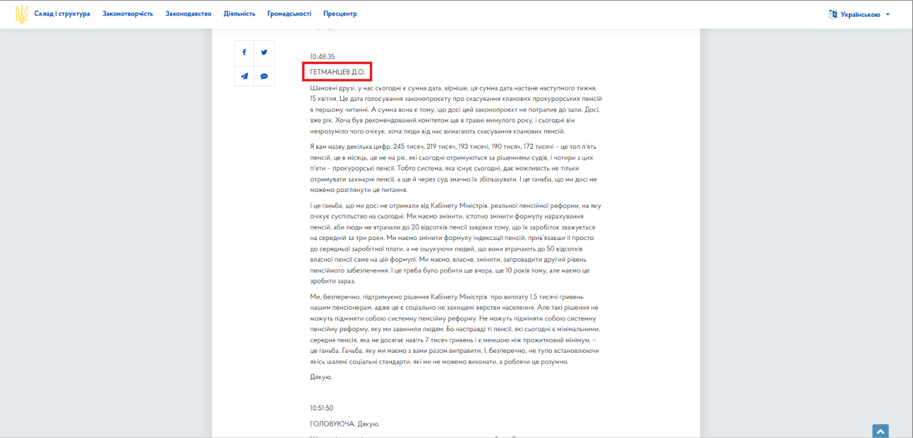Click the paragraph starting Ми, безперечно, підтримуємо

[x=455, y=329]
